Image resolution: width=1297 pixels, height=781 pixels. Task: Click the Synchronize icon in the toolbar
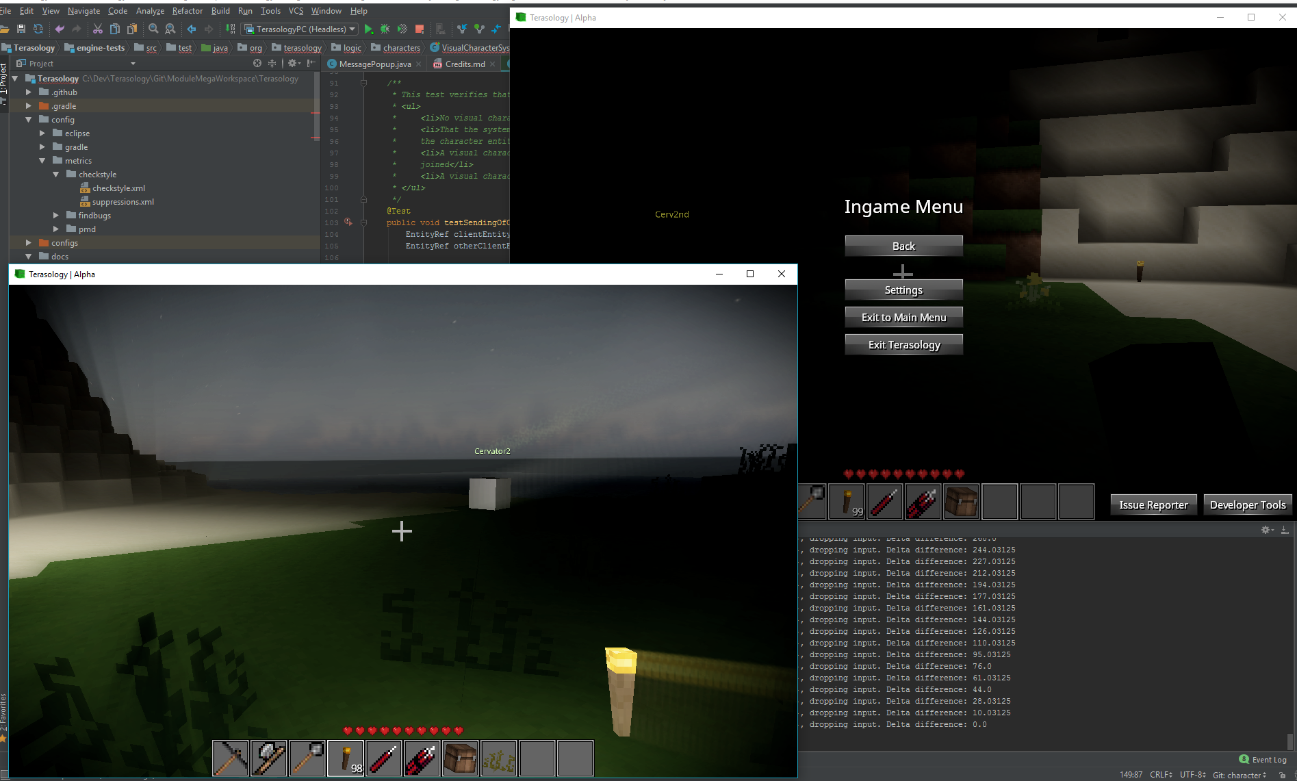click(x=38, y=29)
